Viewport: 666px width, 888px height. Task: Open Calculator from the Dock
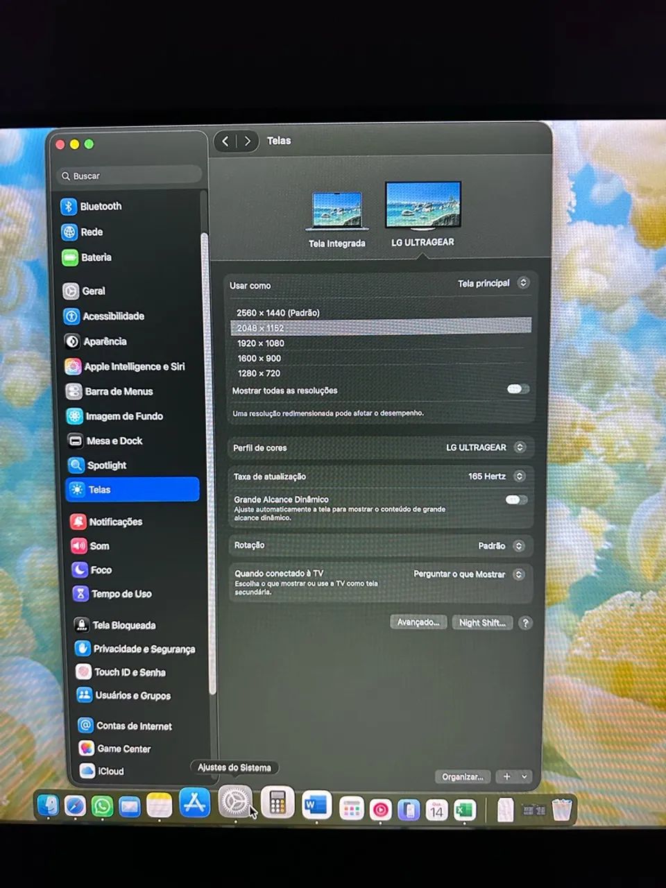277,803
